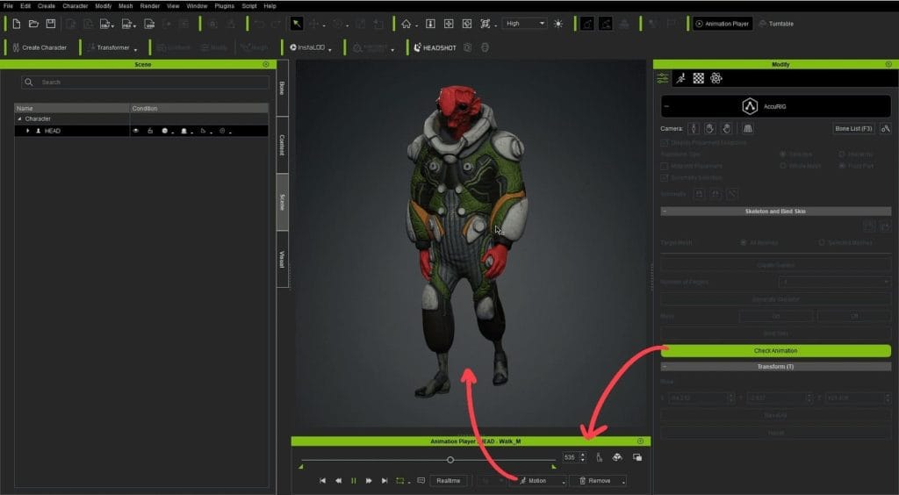Click the sun lighting icon in toolbar
The image size is (899, 495).
558,24
